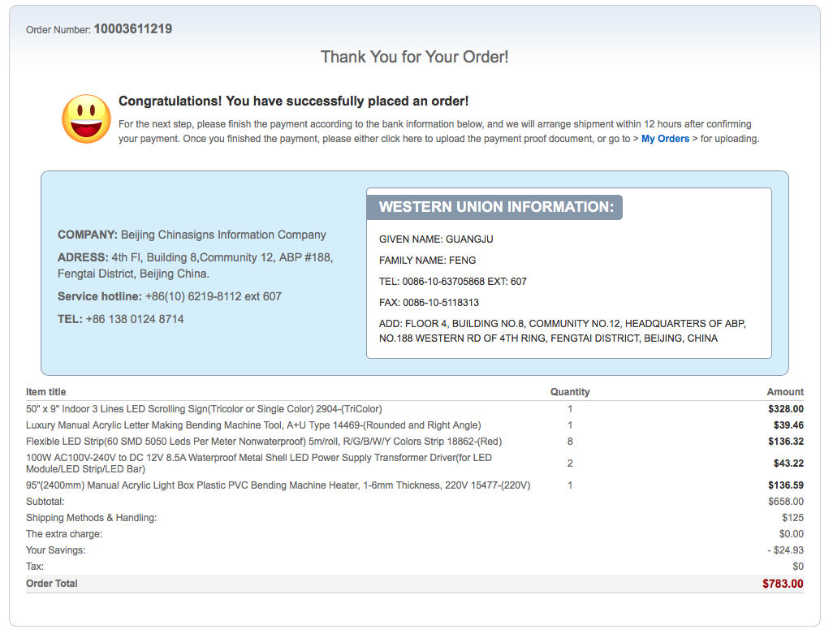833x638 pixels.
Task: Click the Western Union TEL 0086-10-63705868 line
Action: point(452,282)
